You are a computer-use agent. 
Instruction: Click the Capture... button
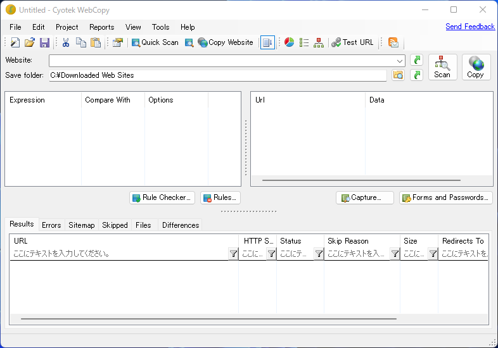click(x=364, y=197)
